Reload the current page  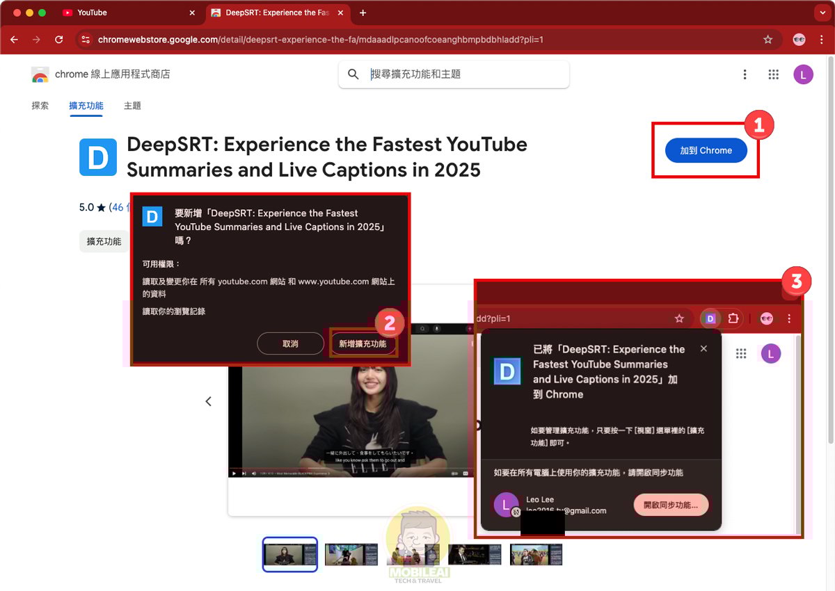58,40
